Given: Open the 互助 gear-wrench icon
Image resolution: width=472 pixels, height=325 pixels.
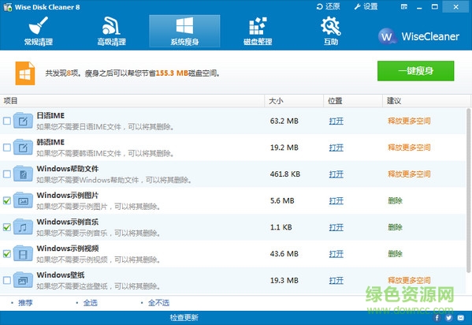Looking at the screenshot, I should coord(330,31).
